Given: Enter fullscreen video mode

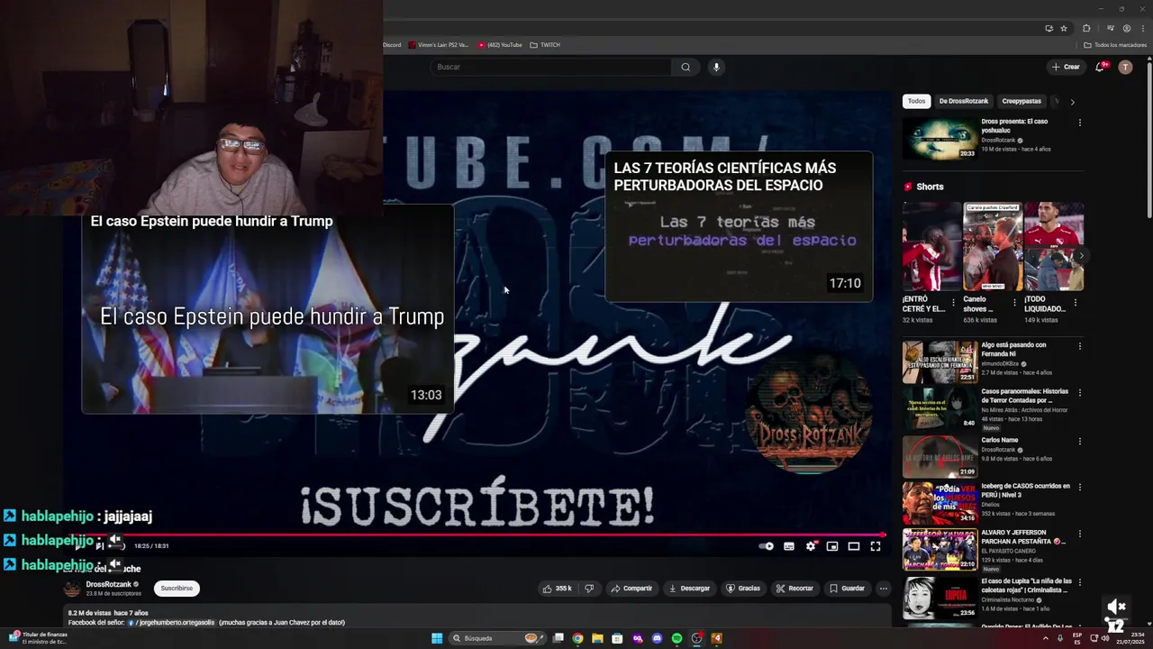Looking at the screenshot, I should tap(876, 546).
